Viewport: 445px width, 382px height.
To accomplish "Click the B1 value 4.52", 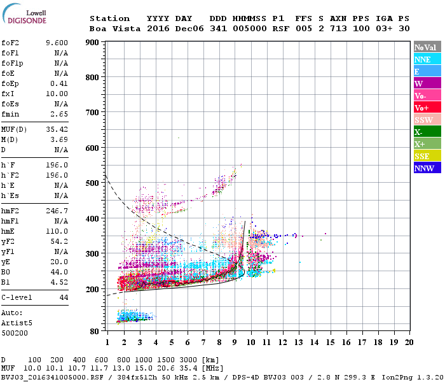I will 59,282.
